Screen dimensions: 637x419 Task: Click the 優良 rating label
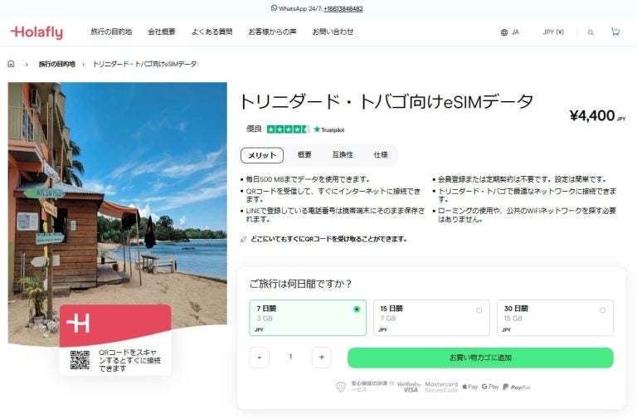(x=254, y=129)
